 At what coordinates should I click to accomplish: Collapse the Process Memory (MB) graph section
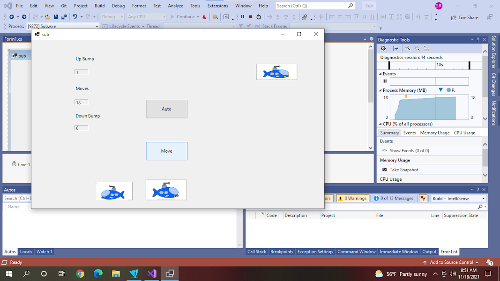coord(381,90)
